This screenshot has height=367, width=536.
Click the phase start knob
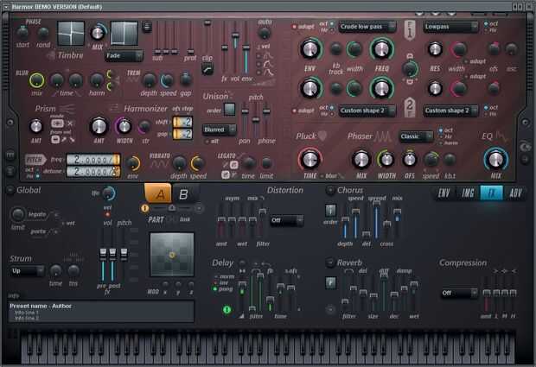point(22,33)
